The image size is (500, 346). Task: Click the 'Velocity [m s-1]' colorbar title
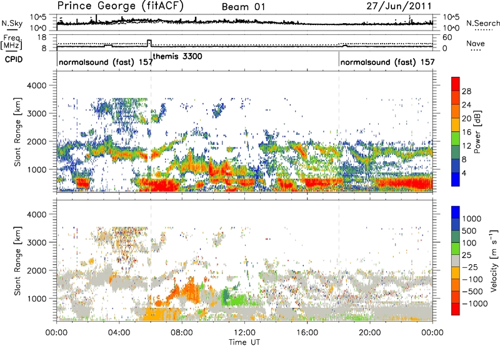coord(494,260)
